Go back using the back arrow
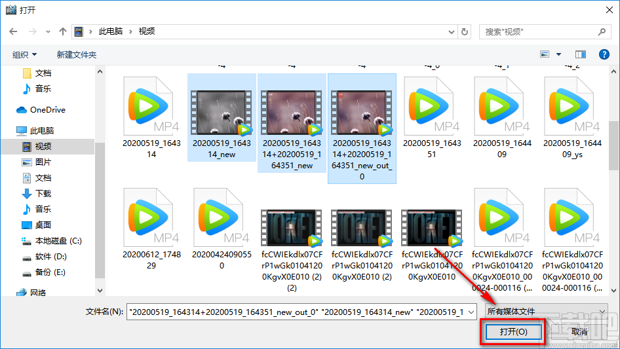Screen dimensions: 620x349 click(x=13, y=31)
